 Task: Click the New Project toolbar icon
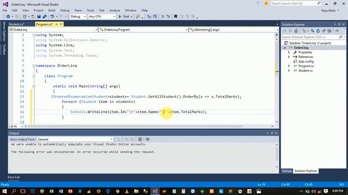point(24,17)
